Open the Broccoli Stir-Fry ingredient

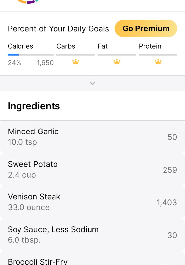[x=92, y=259]
